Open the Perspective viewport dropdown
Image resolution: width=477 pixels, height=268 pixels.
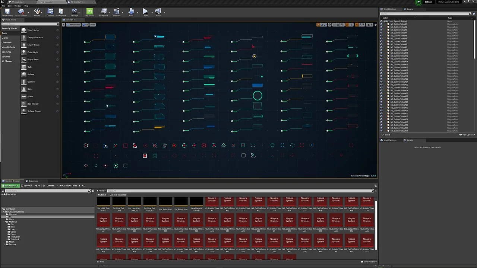[73, 25]
